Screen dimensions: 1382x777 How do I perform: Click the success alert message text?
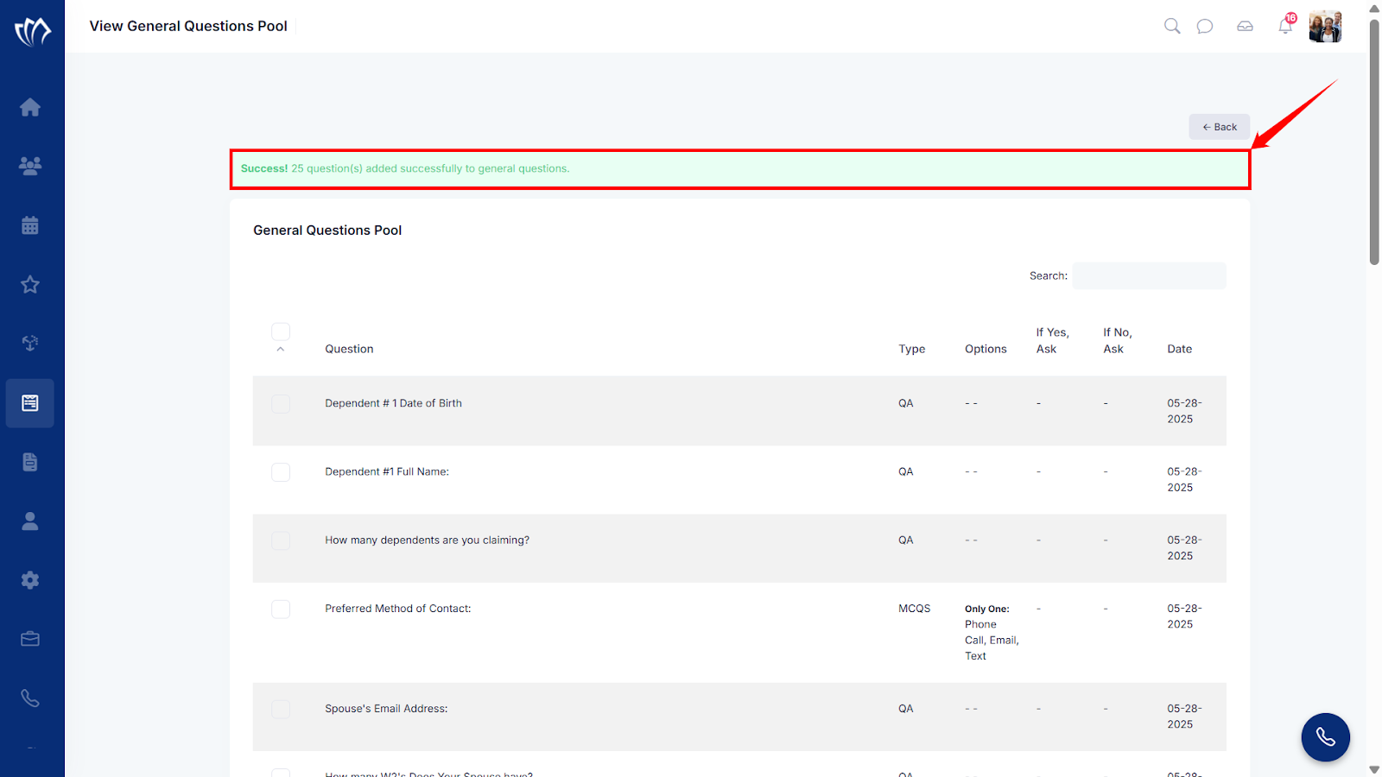pyautogui.click(x=405, y=168)
